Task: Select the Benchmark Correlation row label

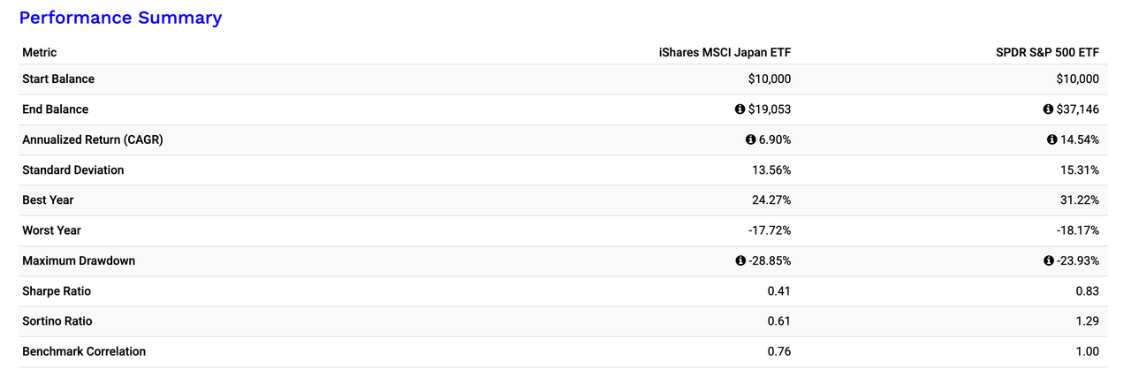Action: coord(84,351)
